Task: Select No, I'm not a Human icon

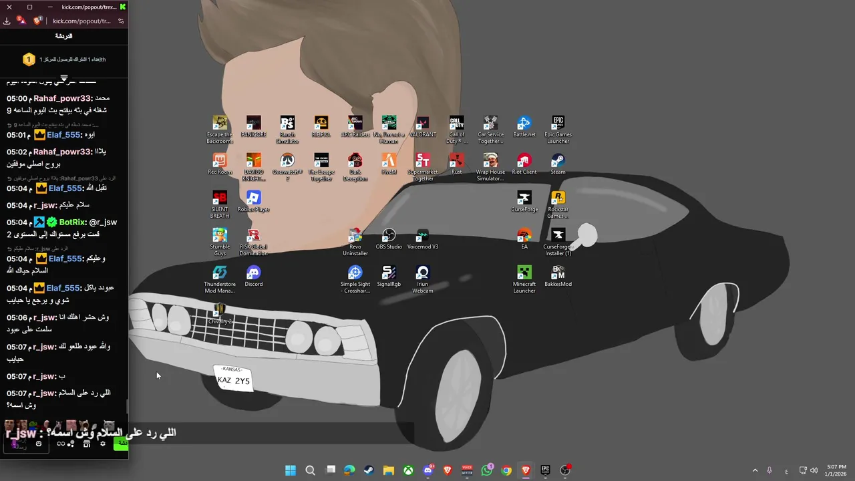Action: click(x=389, y=130)
